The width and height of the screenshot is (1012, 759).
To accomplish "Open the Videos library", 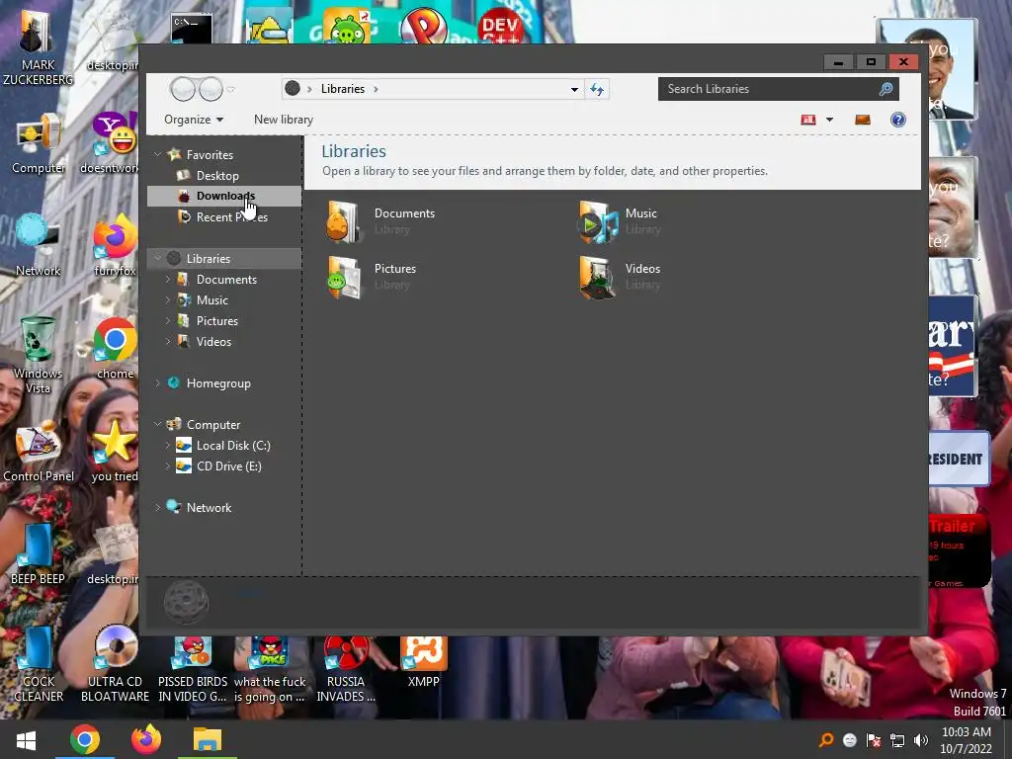I will pyautogui.click(x=620, y=277).
